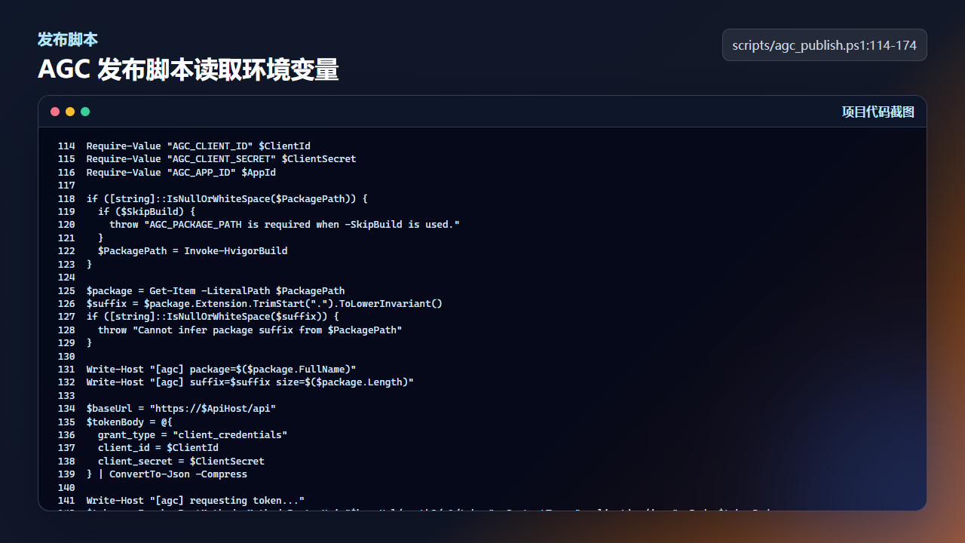Click the 发布脚本 subtitle

pyautogui.click(x=68, y=39)
